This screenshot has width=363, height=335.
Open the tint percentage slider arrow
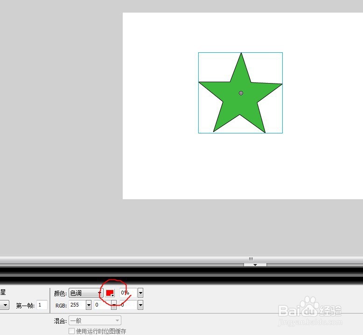coord(140,293)
